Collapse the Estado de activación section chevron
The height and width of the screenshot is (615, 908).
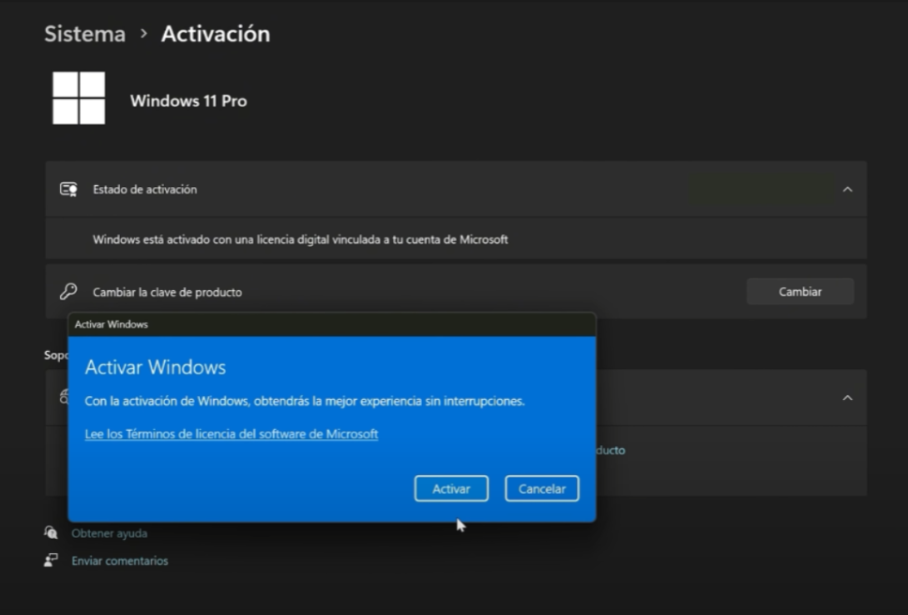point(847,190)
